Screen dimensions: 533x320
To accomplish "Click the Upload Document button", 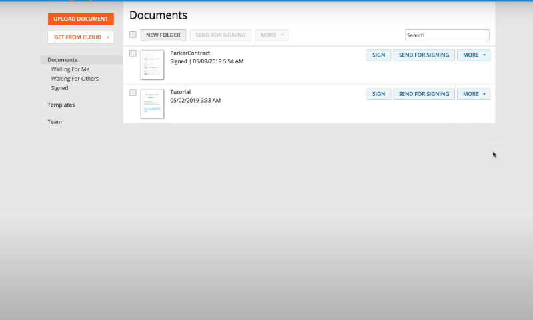I will [x=81, y=19].
